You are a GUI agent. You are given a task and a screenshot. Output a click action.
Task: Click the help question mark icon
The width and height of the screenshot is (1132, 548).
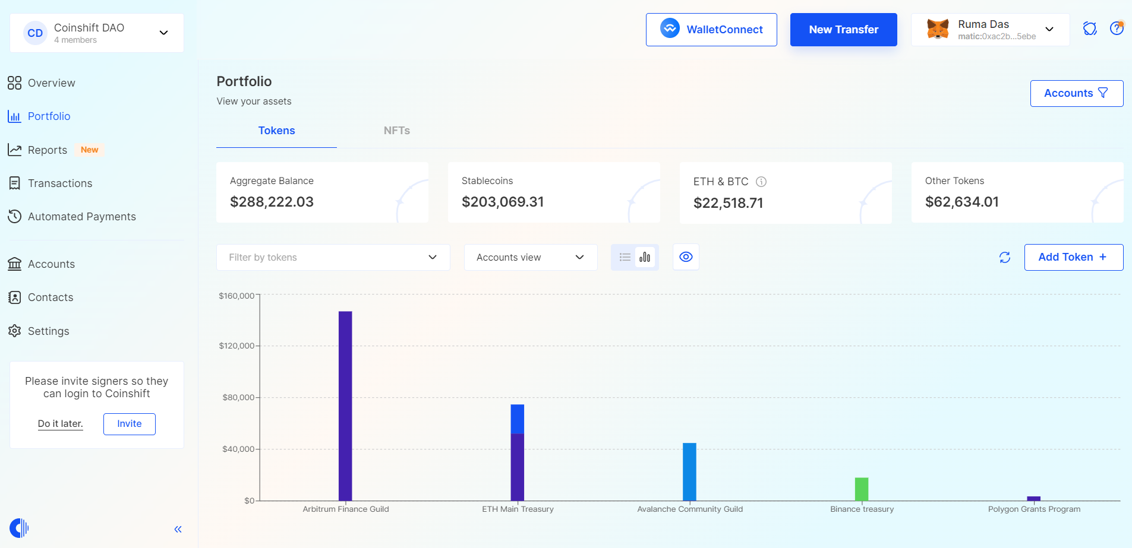coord(1117,28)
